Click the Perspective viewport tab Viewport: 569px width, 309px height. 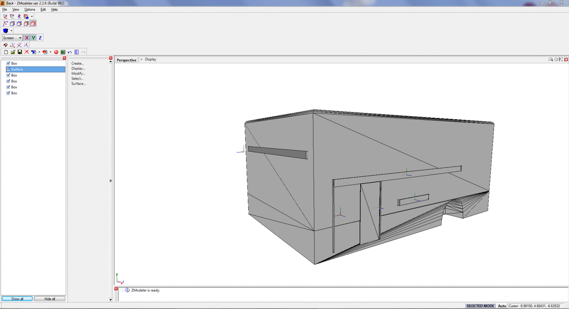(x=126, y=60)
